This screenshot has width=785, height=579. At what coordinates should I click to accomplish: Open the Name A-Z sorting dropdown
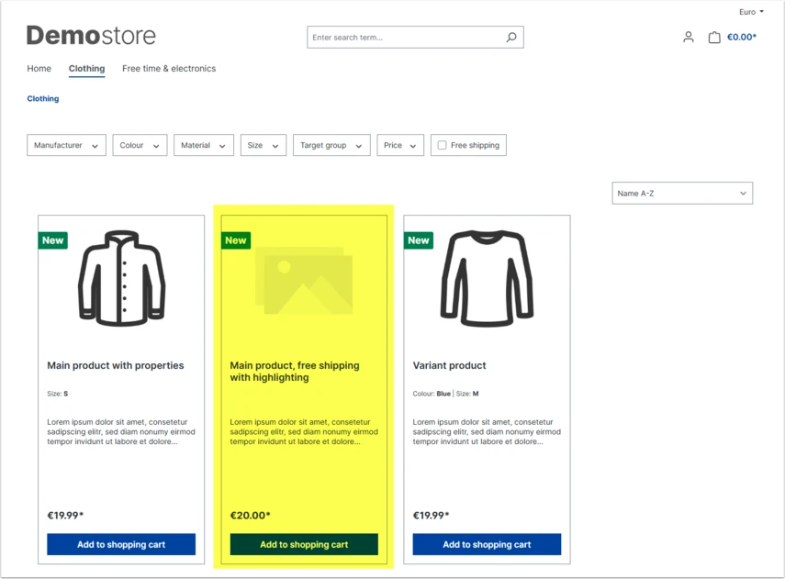click(682, 194)
